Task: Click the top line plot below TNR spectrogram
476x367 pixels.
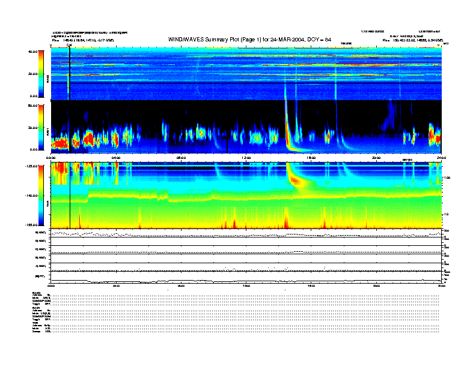Action: (x=246, y=233)
